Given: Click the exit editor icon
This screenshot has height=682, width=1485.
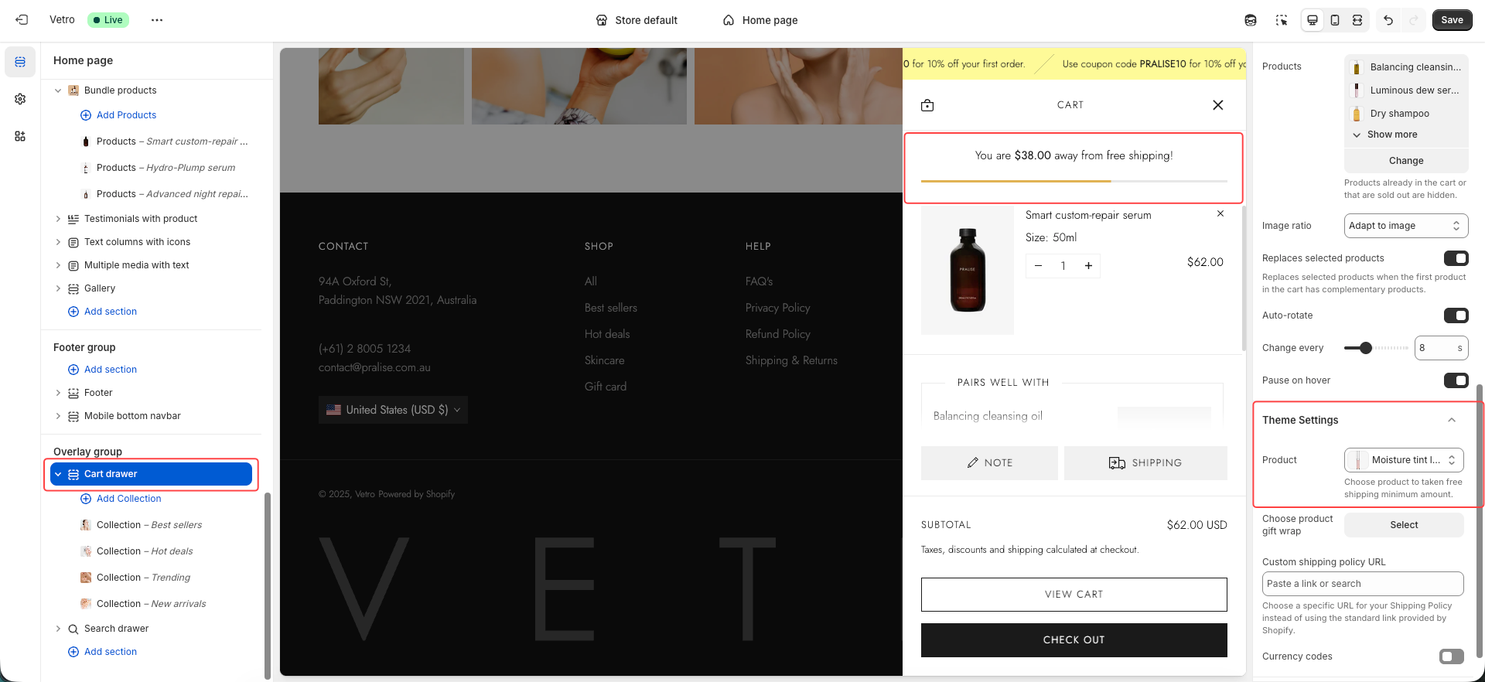Looking at the screenshot, I should (x=22, y=20).
